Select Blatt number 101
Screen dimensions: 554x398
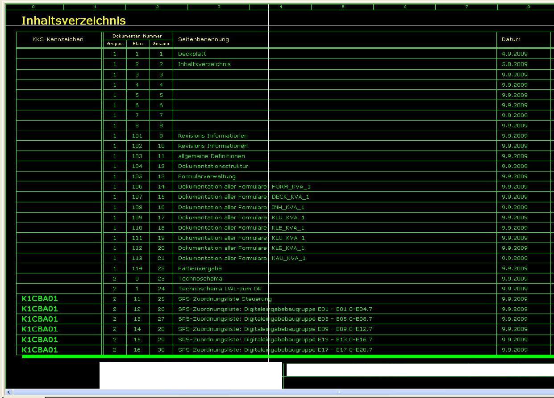137,136
